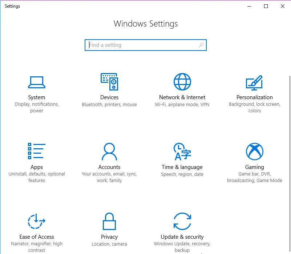Select the Personalization text label
Screen dimensions: 291x254
point(254,97)
